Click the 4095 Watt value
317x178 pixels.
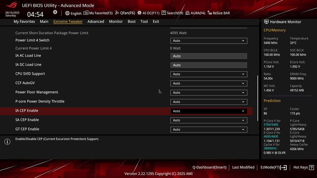178,33
